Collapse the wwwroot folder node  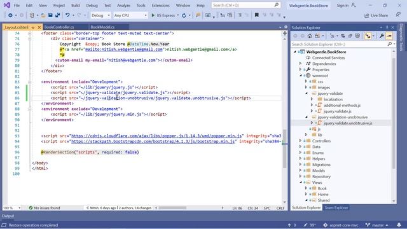(301, 76)
